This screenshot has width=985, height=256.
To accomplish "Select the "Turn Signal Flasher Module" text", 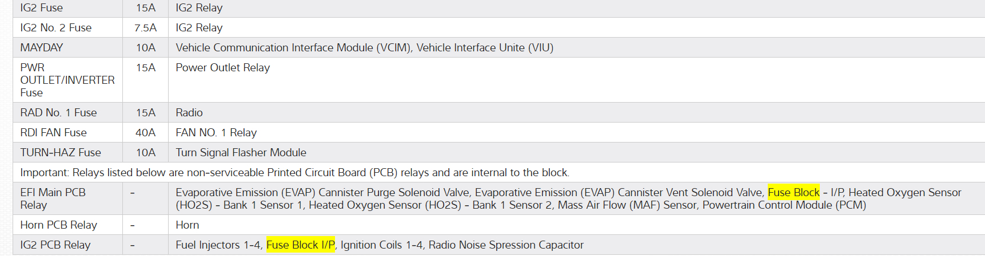I will [x=241, y=153].
